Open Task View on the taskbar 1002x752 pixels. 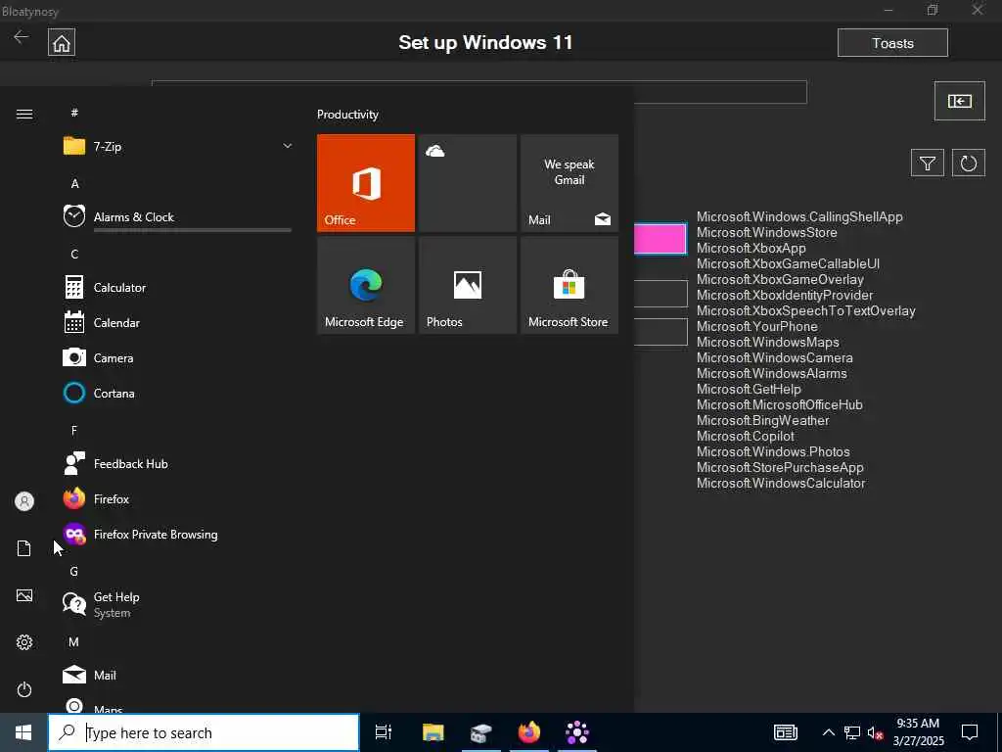pos(384,732)
